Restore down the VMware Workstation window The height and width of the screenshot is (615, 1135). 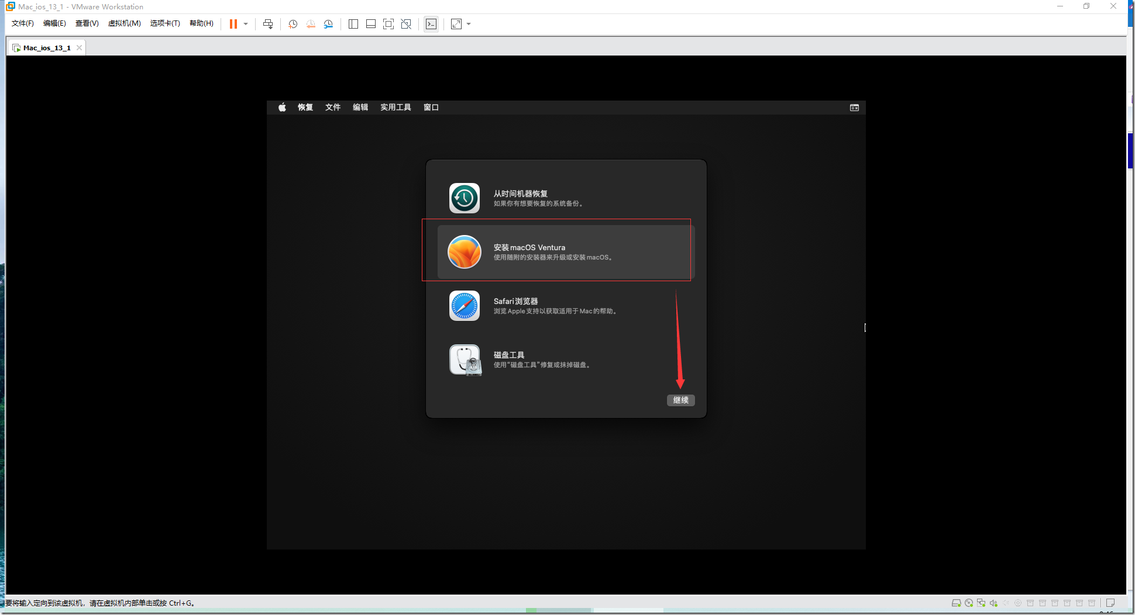[1086, 6]
